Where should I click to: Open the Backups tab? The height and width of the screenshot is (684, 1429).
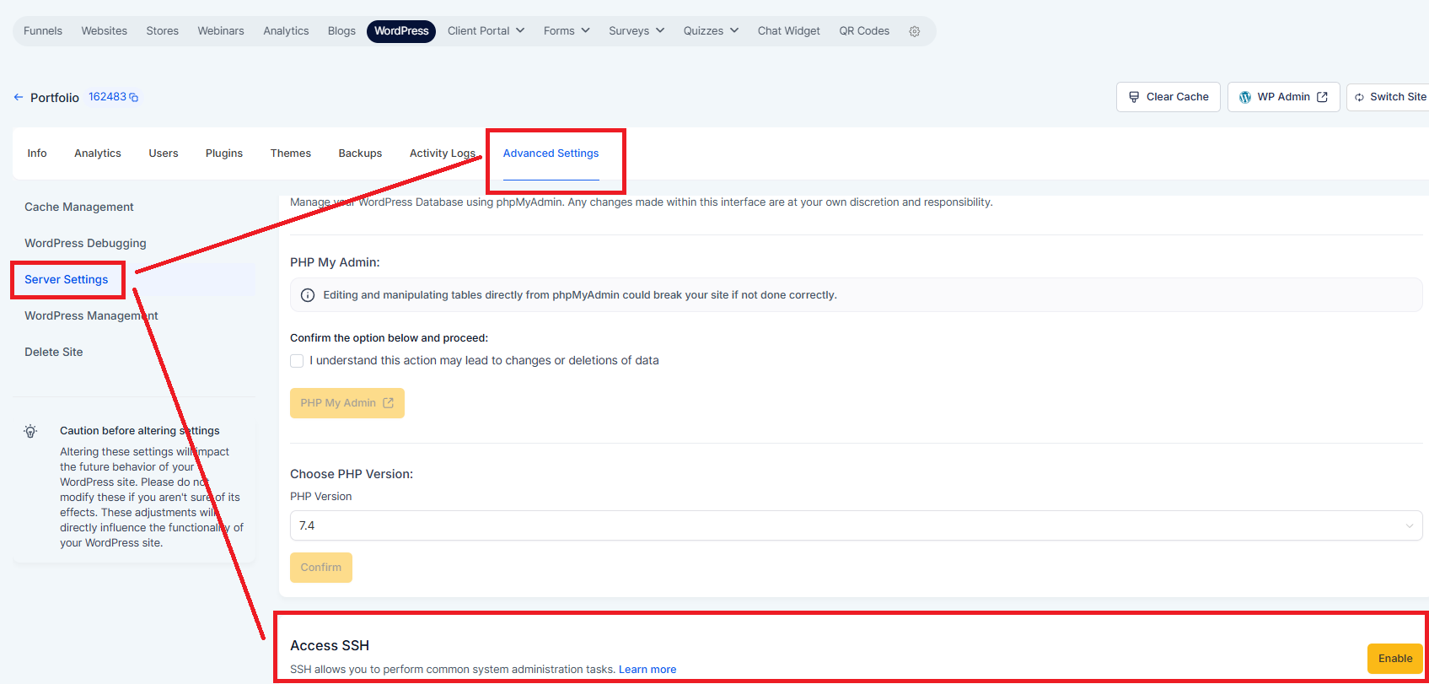coord(360,153)
